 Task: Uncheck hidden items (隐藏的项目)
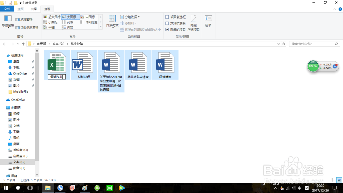[176, 30]
